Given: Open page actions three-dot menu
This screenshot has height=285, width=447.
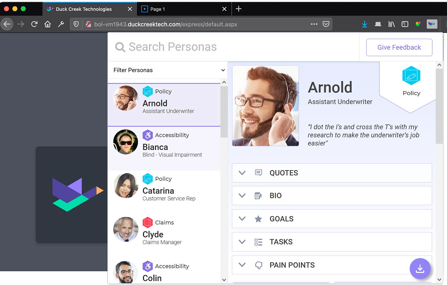Looking at the screenshot, I should coord(314,24).
